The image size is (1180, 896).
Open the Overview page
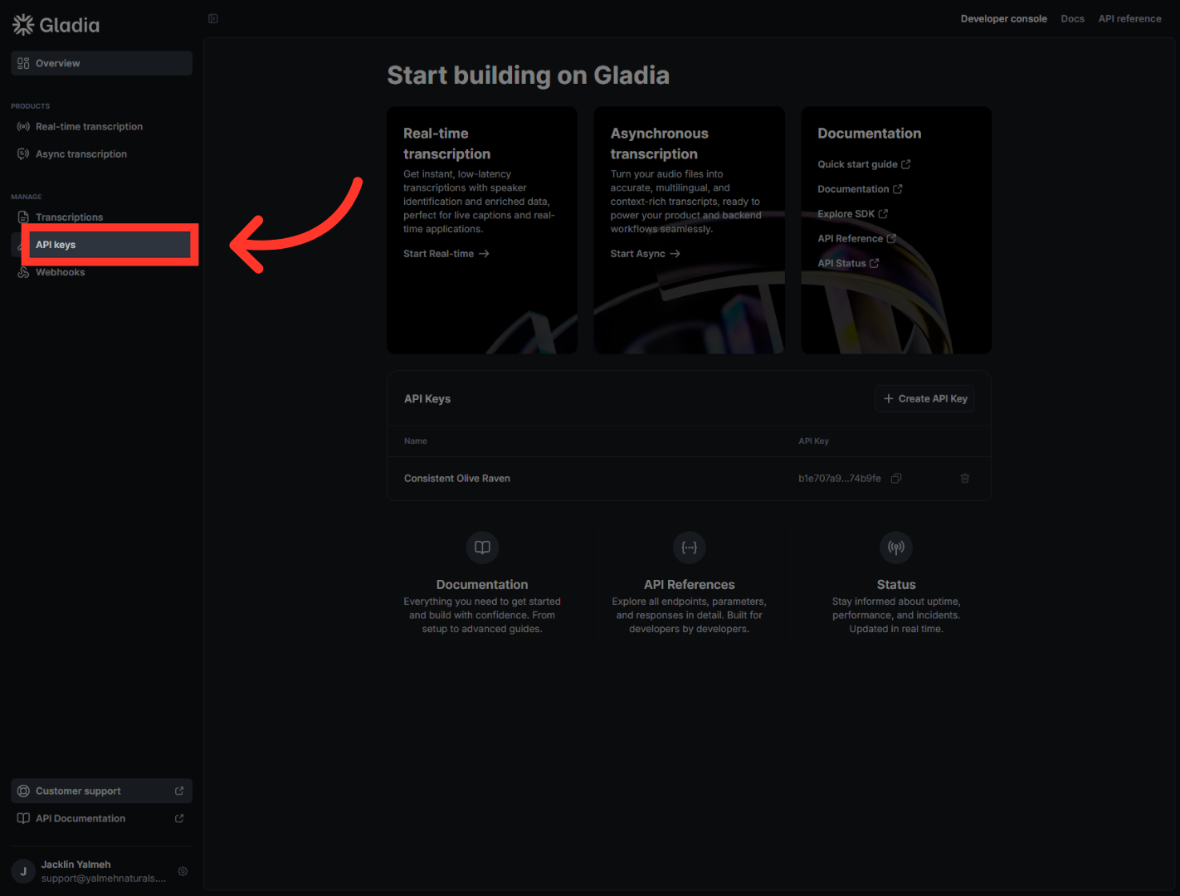(x=101, y=63)
